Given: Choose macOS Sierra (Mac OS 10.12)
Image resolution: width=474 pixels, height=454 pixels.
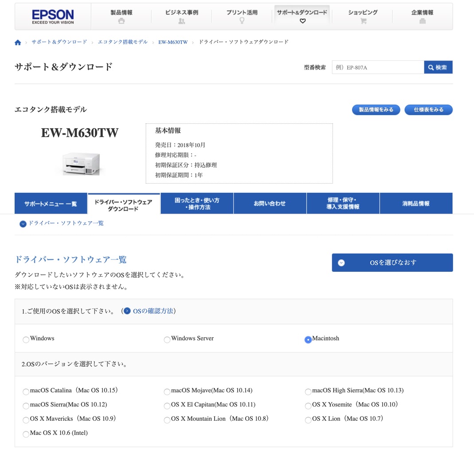Looking at the screenshot, I should coord(26,406).
